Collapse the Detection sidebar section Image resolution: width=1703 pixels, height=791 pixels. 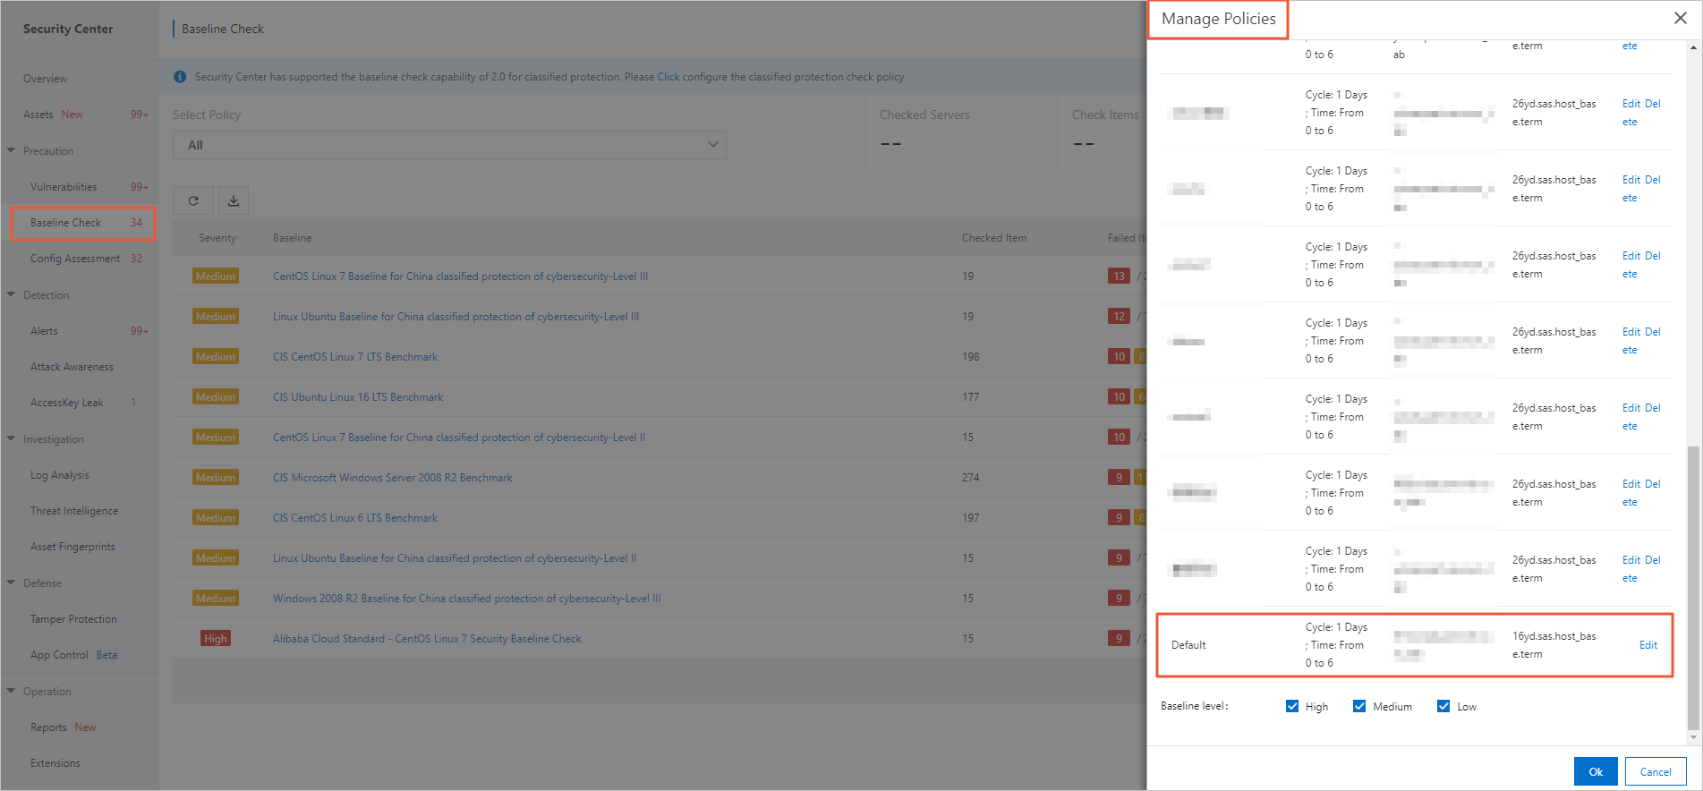12,295
